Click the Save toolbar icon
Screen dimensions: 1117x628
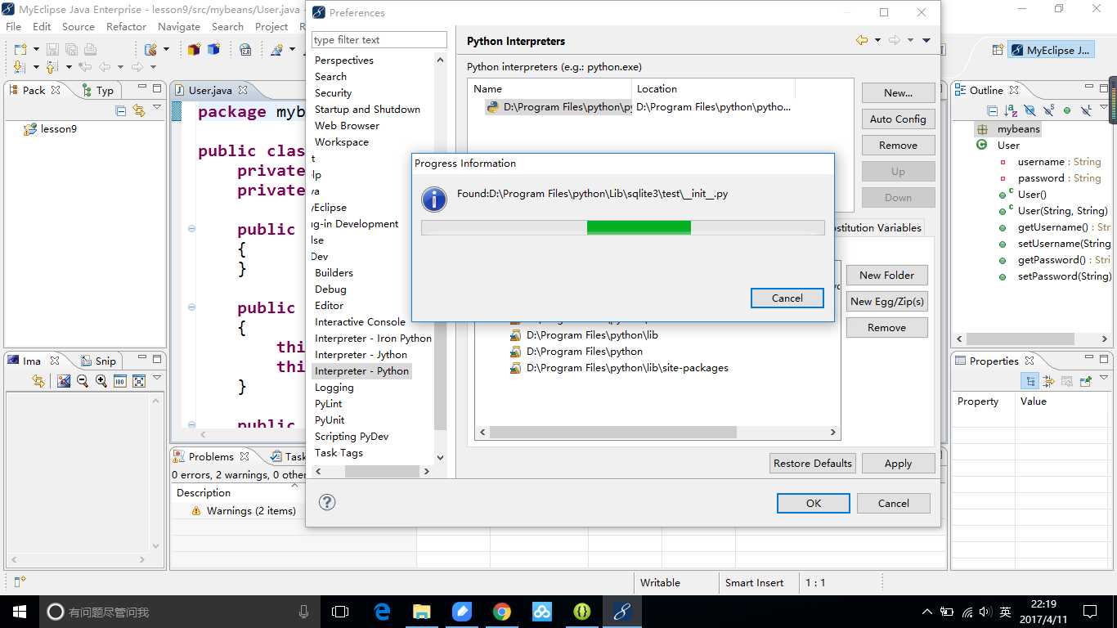pos(52,49)
